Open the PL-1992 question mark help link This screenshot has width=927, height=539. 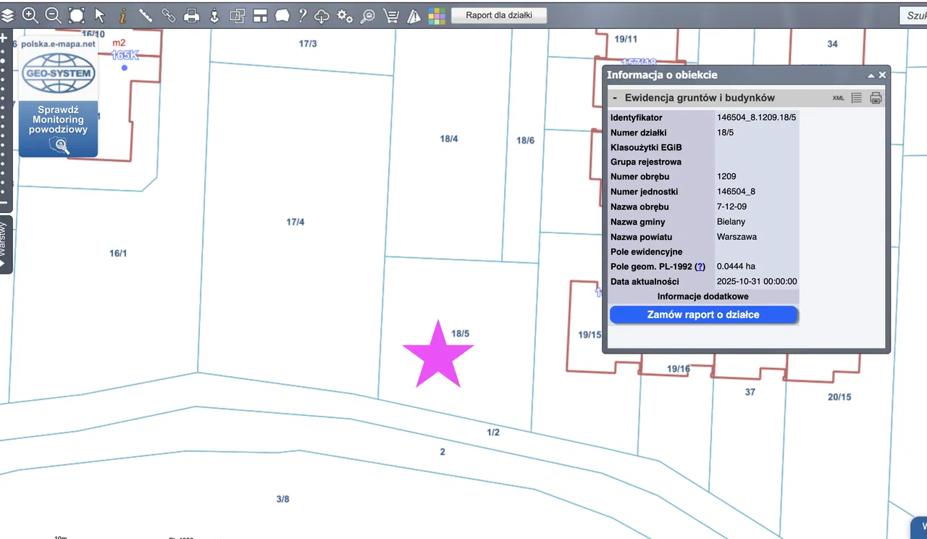coord(700,267)
